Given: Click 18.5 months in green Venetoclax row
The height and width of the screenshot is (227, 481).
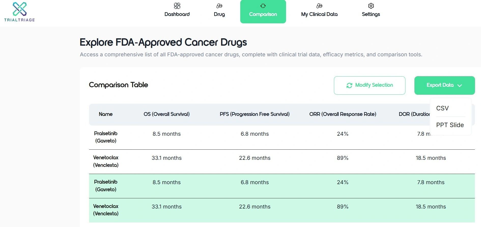Looking at the screenshot, I should coord(431,207).
